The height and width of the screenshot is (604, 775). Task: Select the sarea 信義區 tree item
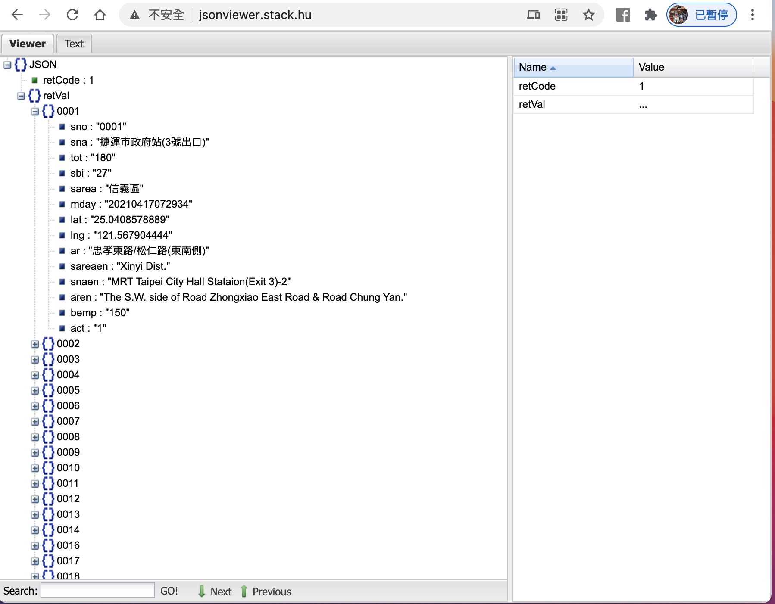(x=107, y=189)
